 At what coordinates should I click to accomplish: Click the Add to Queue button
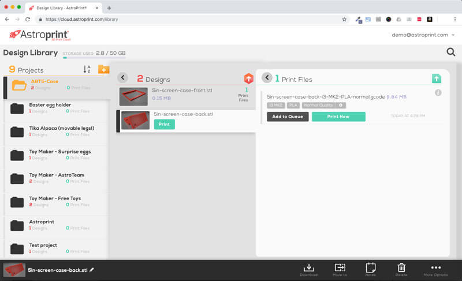(288, 117)
